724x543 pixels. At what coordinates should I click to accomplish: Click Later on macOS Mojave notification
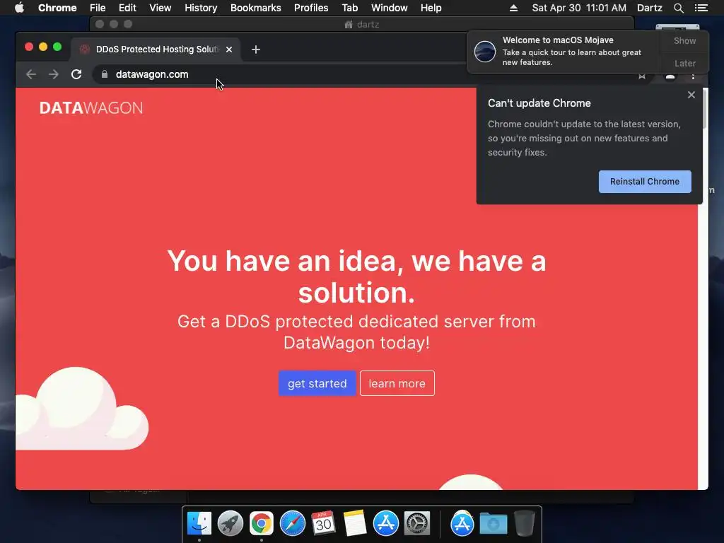(x=684, y=63)
